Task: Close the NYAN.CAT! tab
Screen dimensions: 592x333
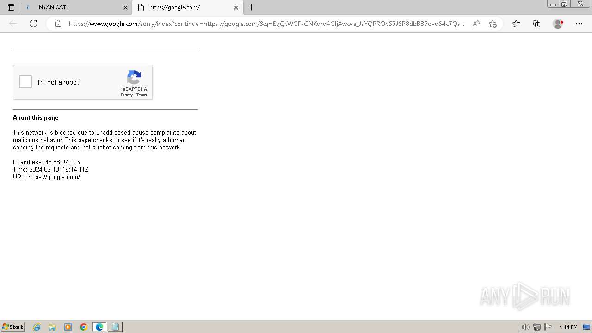Action: tap(125, 7)
